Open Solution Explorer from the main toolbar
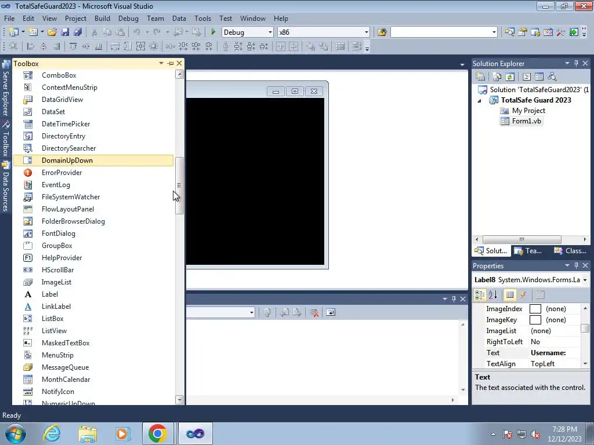Viewport: 594px width, 445px height. 509,32
